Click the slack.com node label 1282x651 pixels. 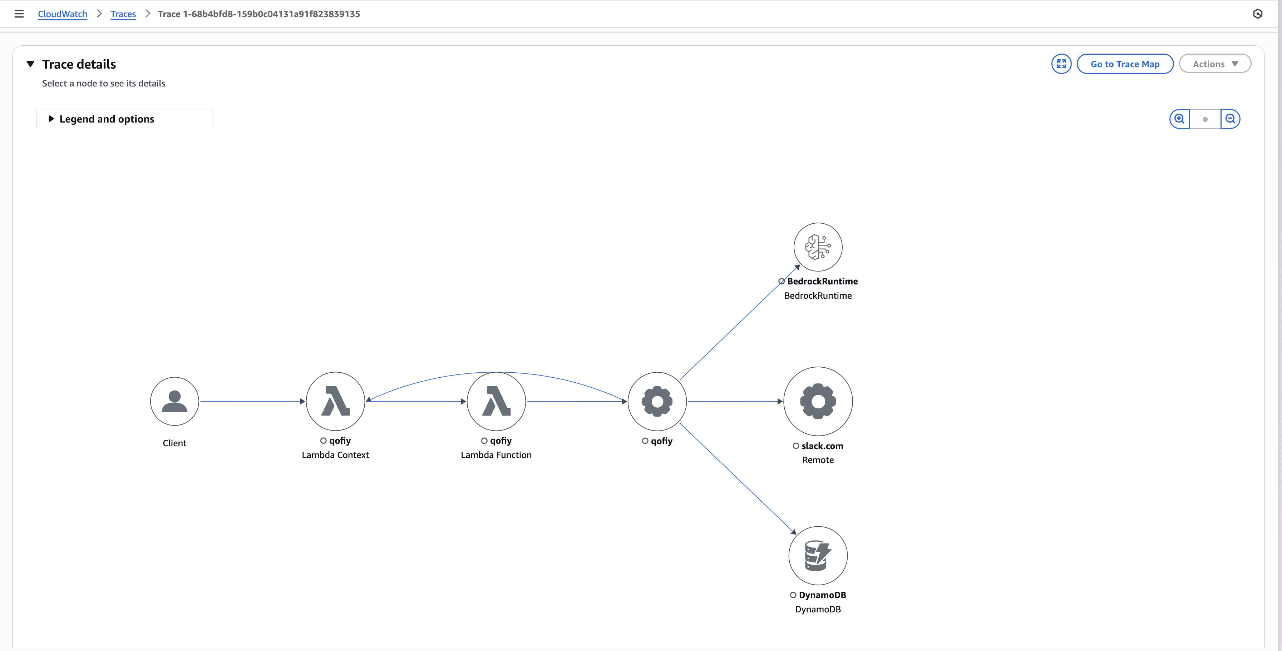(x=822, y=446)
